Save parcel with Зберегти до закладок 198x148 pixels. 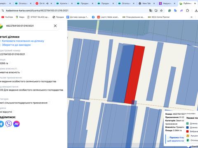(x=16, y=45)
